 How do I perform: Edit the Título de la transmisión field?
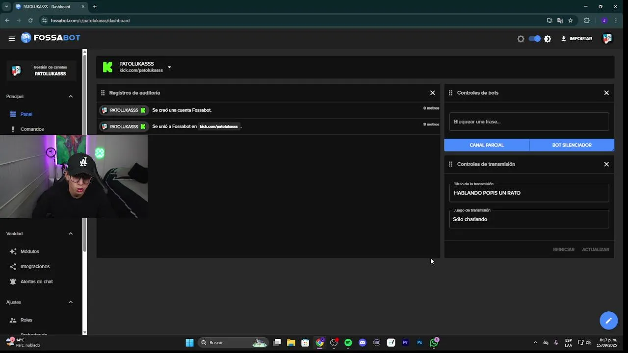[x=529, y=193]
